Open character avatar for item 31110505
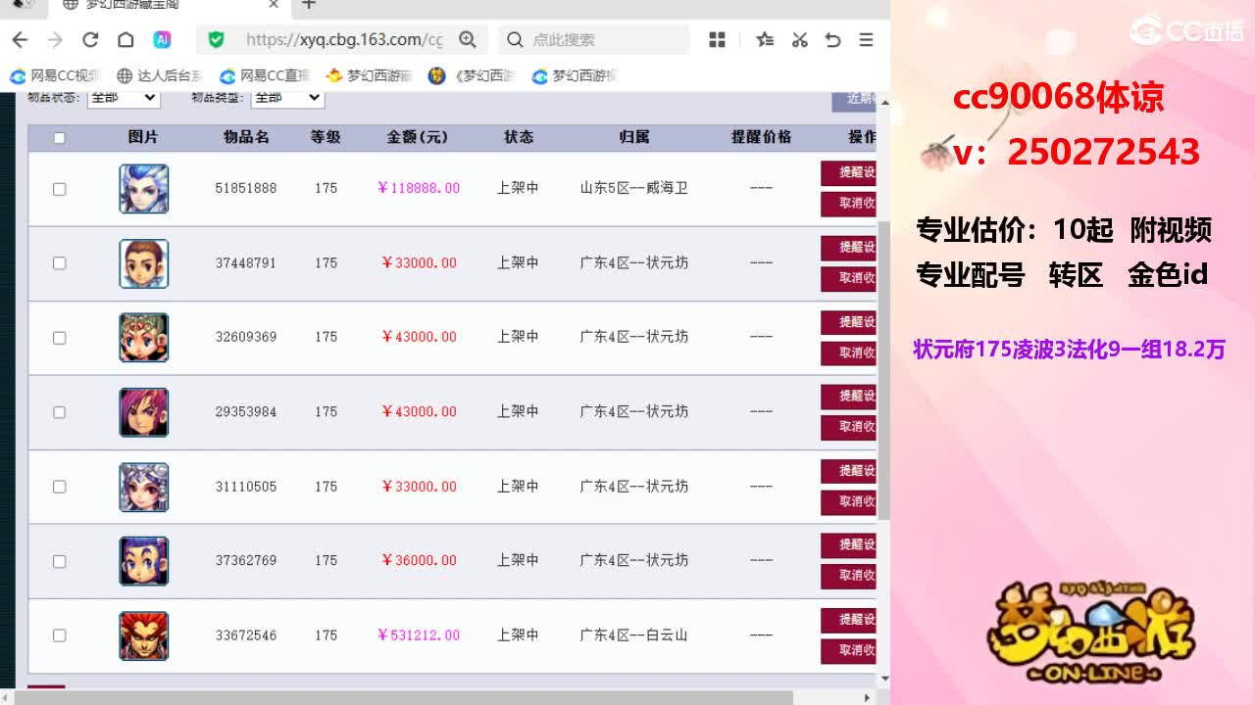The image size is (1255, 705). click(144, 487)
